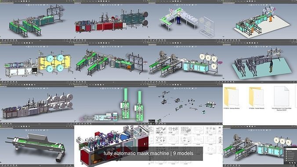Select the top-down view with two green towers
Screen dimensions: 297x167
point(112,105)
